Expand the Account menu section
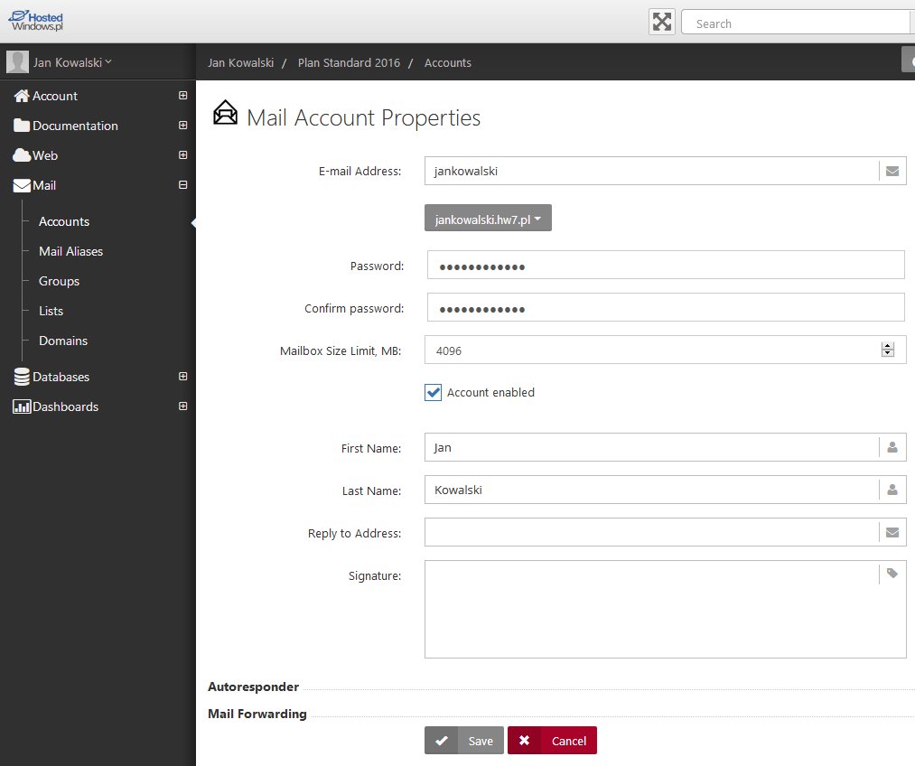The height and width of the screenshot is (766, 915). tap(182, 95)
